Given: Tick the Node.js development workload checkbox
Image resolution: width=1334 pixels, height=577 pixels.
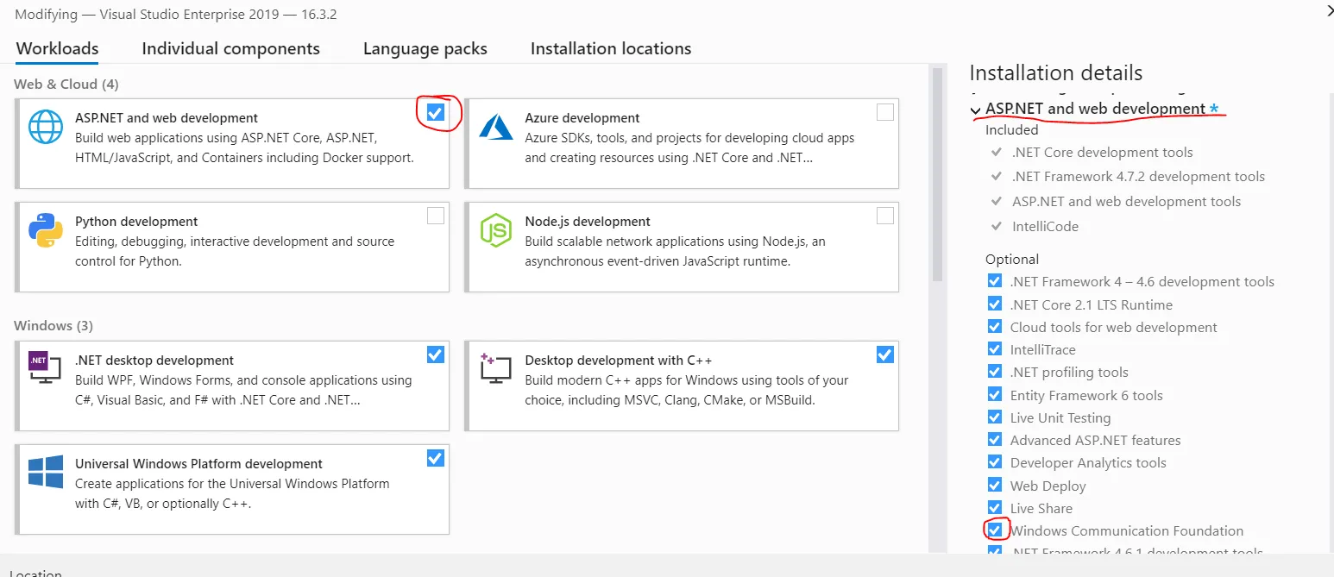Looking at the screenshot, I should point(885,216).
